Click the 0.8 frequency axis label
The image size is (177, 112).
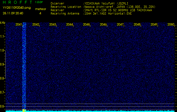3,78
